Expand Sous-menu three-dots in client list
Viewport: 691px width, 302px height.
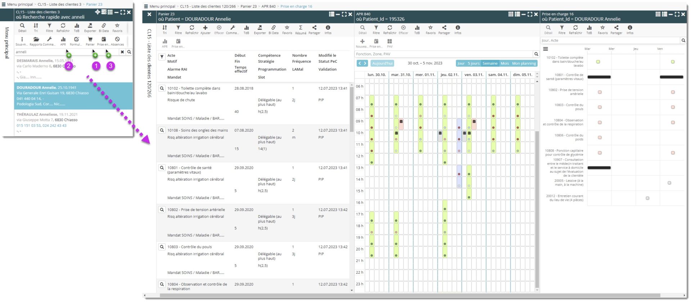pos(22,40)
